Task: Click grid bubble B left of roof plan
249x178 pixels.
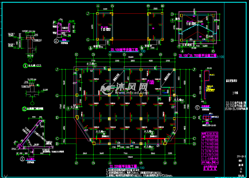Action: (172, 40)
